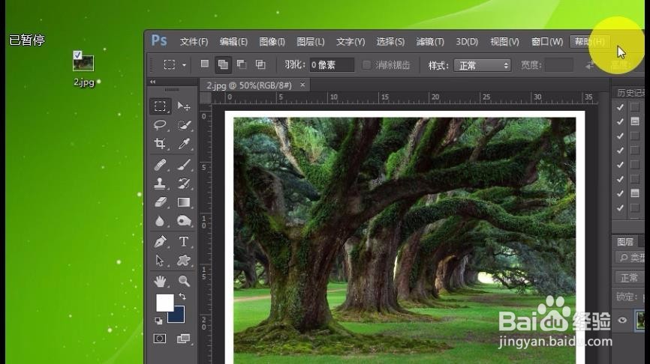Change screen mode
650x364 pixels.
[x=184, y=339]
